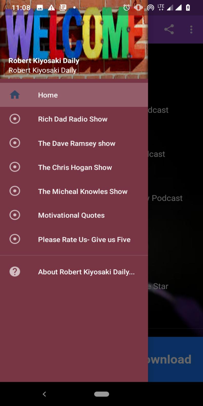
Task: Tap the icon beside Motivational Quotes
Action: pyautogui.click(x=15, y=215)
